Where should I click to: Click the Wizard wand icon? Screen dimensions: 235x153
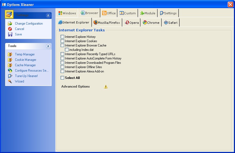pos(10,81)
